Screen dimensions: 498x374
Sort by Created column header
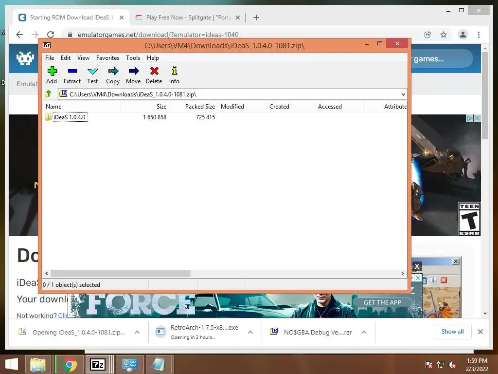[291, 107]
